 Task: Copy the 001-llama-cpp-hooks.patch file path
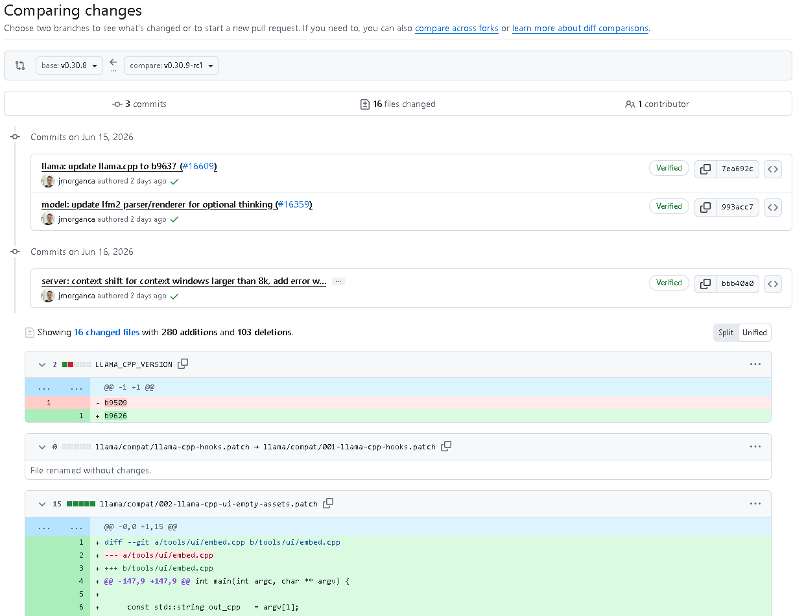446,446
